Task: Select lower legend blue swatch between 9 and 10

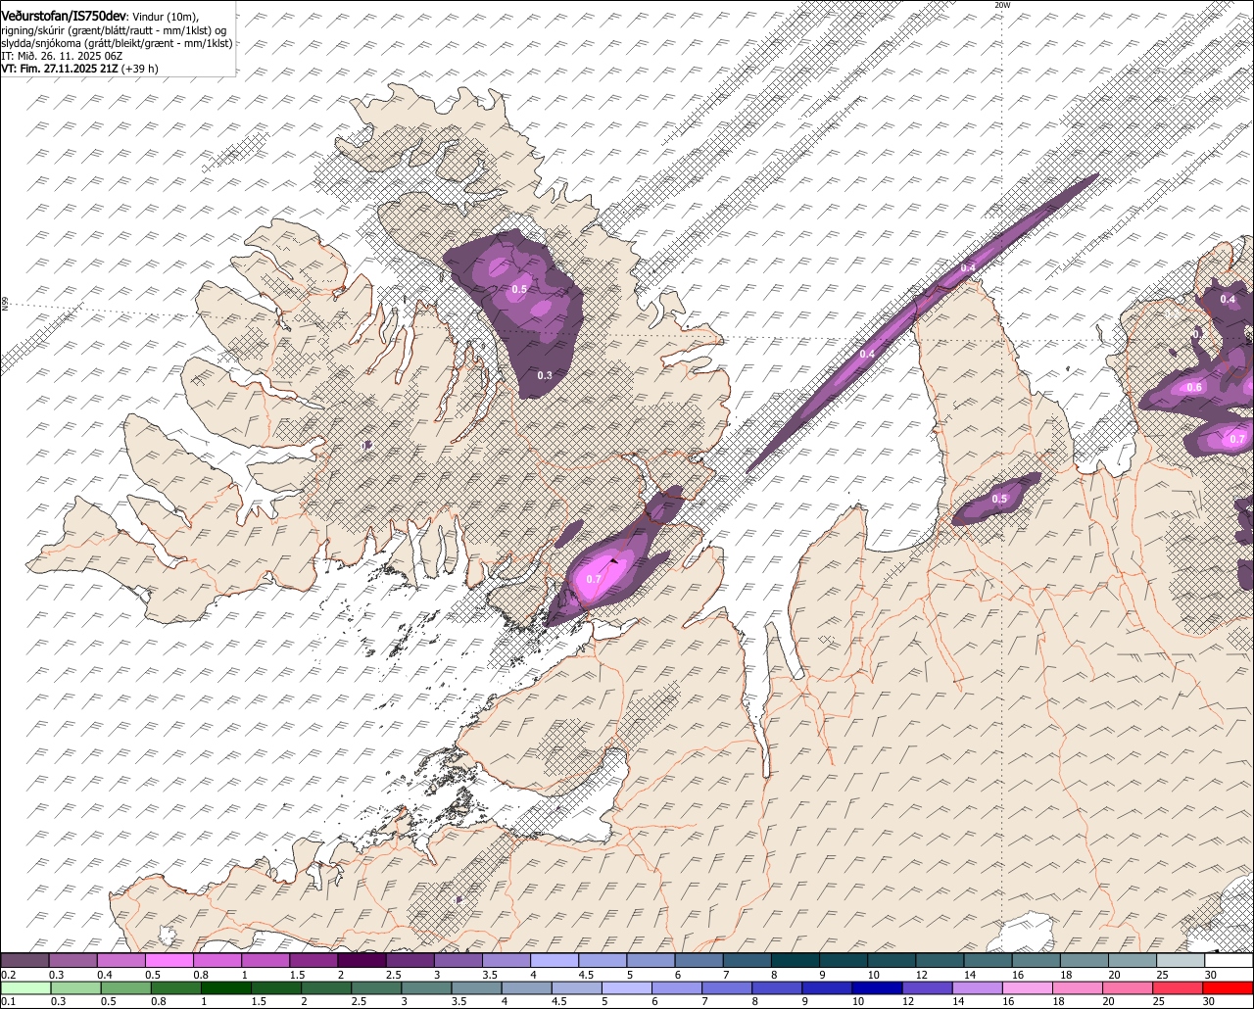Action: coord(827,987)
